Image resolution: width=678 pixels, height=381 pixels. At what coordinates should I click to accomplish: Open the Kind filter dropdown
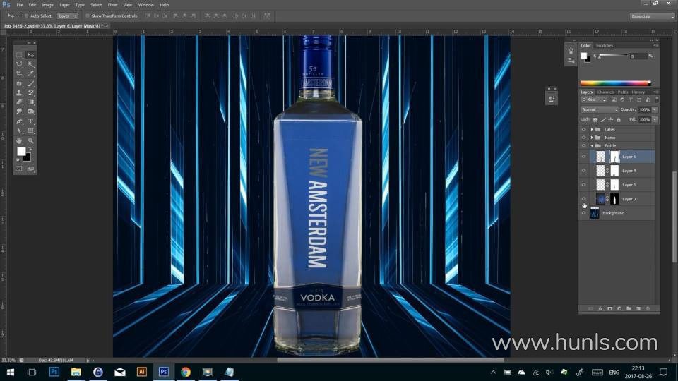pyautogui.click(x=593, y=99)
